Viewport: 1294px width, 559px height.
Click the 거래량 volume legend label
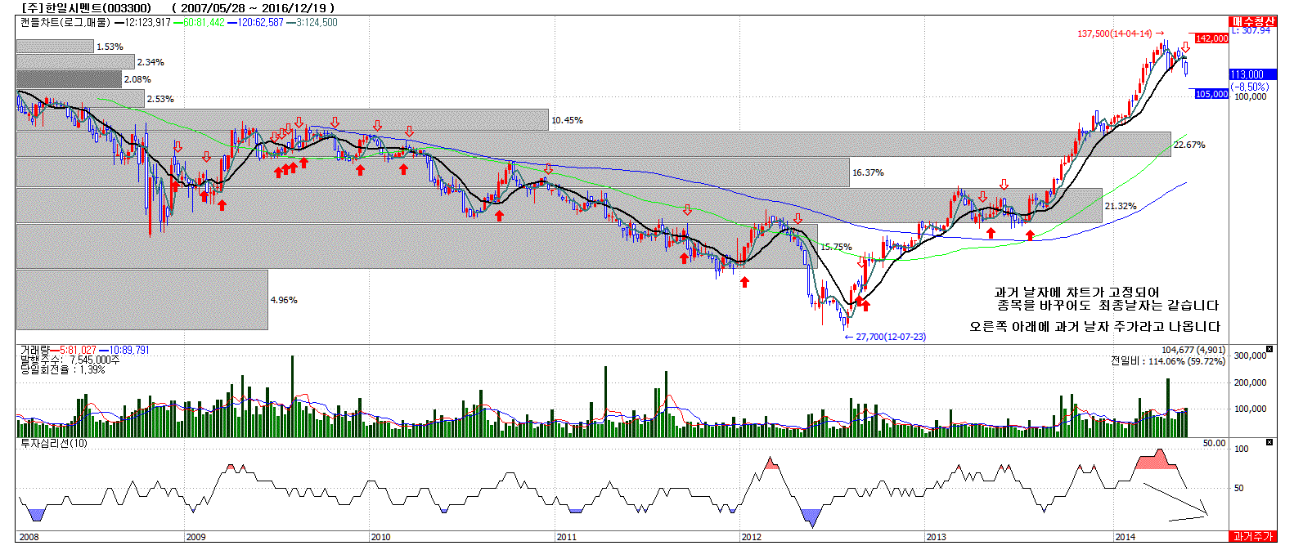[34, 350]
